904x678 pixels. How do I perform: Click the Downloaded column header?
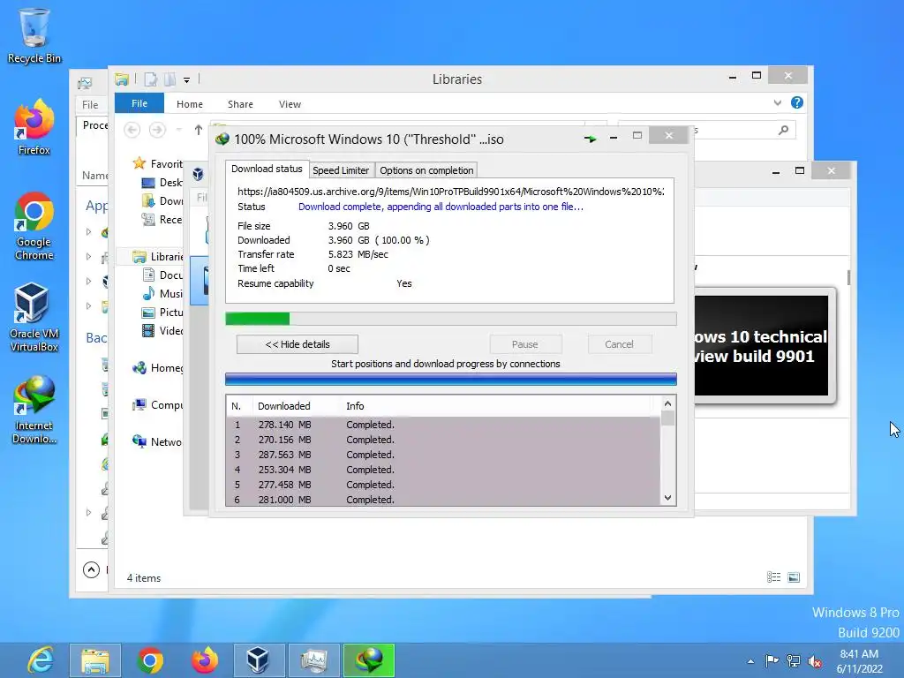pos(296,406)
